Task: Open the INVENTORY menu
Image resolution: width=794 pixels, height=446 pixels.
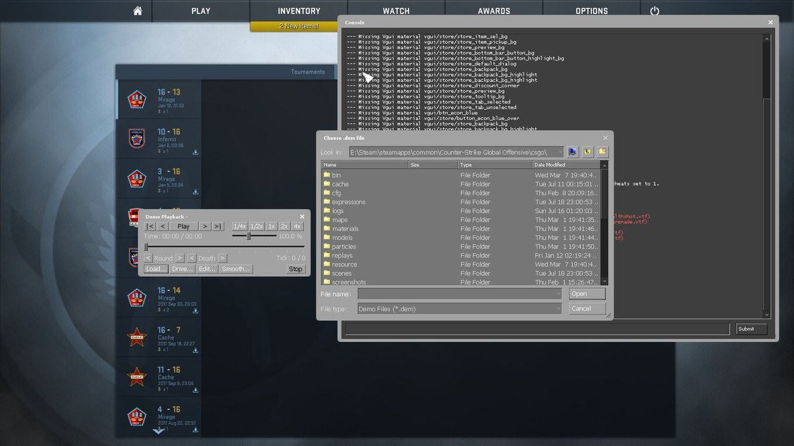Action: point(299,11)
